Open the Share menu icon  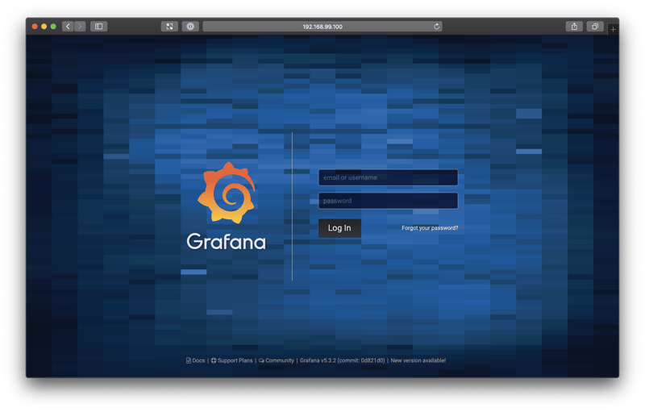tap(574, 27)
